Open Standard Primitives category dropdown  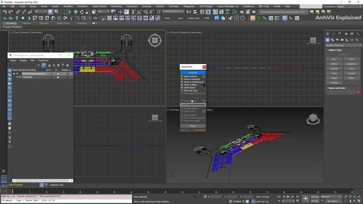pos(343,45)
